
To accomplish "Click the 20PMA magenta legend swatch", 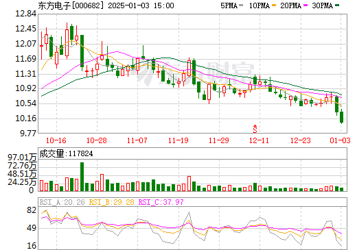I will pyautogui.click(x=306, y=5).
